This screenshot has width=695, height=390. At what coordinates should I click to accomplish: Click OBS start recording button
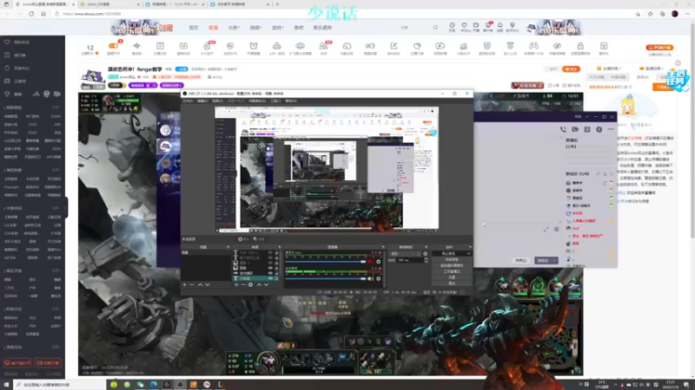coord(451,259)
